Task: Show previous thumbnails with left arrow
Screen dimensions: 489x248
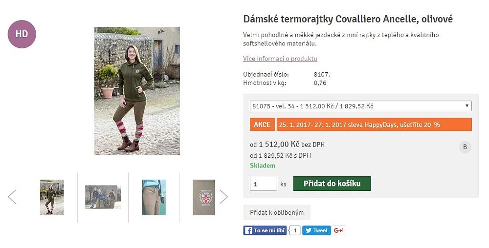Action: [12, 197]
